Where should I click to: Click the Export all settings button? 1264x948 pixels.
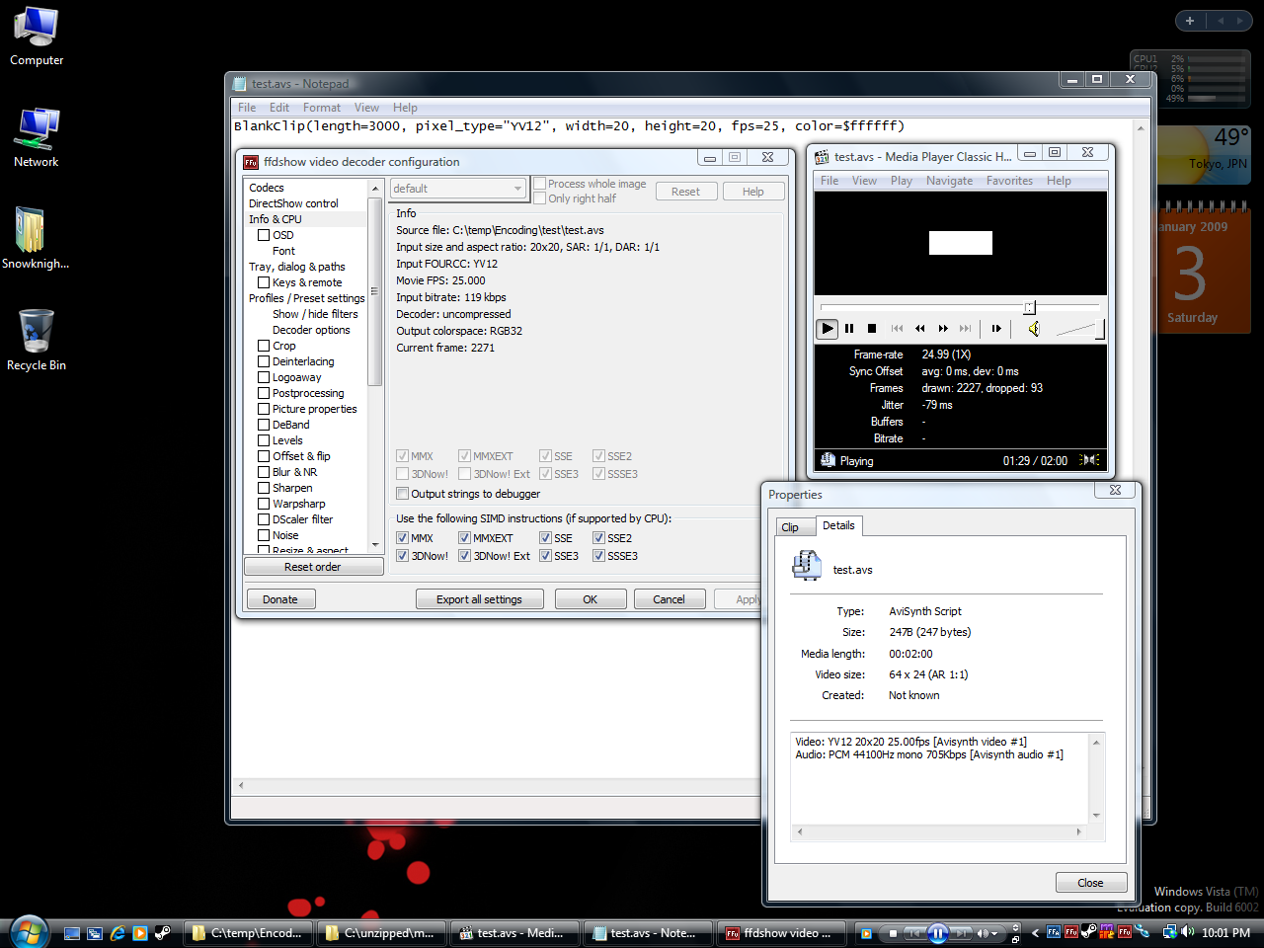tap(479, 599)
